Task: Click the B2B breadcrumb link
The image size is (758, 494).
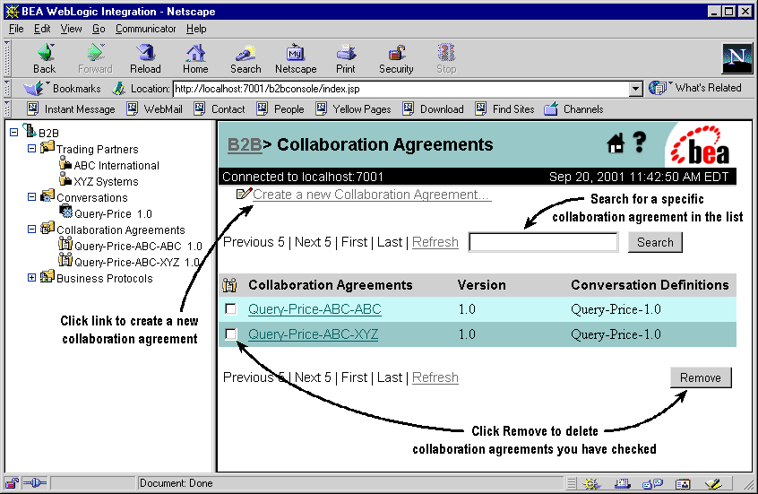Action: point(245,144)
